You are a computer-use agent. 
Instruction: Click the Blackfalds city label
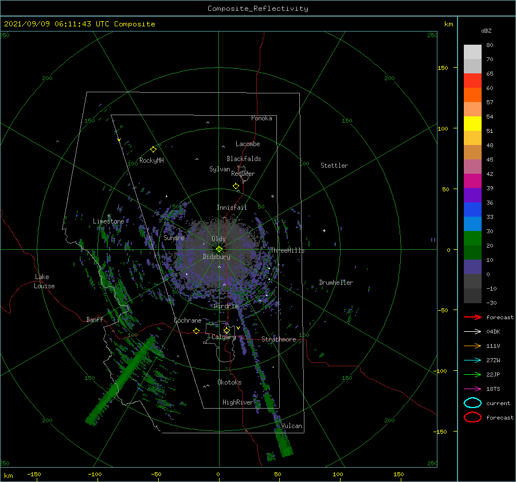click(x=244, y=159)
